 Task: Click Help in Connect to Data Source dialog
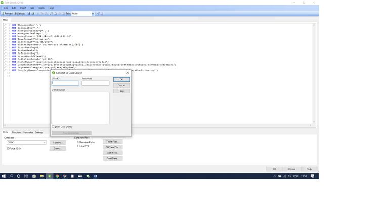121,91
